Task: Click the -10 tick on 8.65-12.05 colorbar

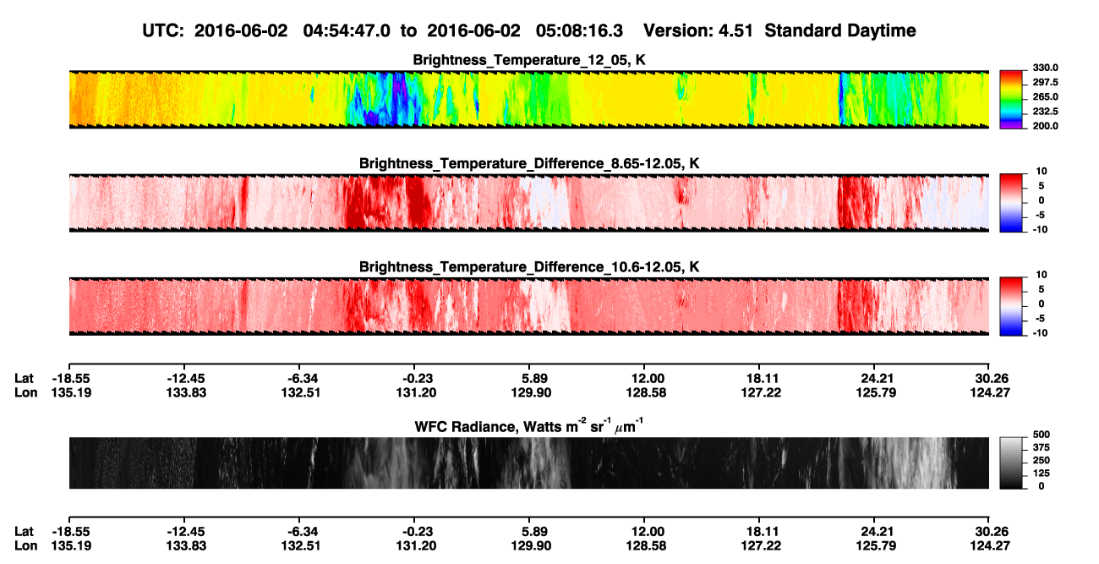Action: pos(1040,229)
